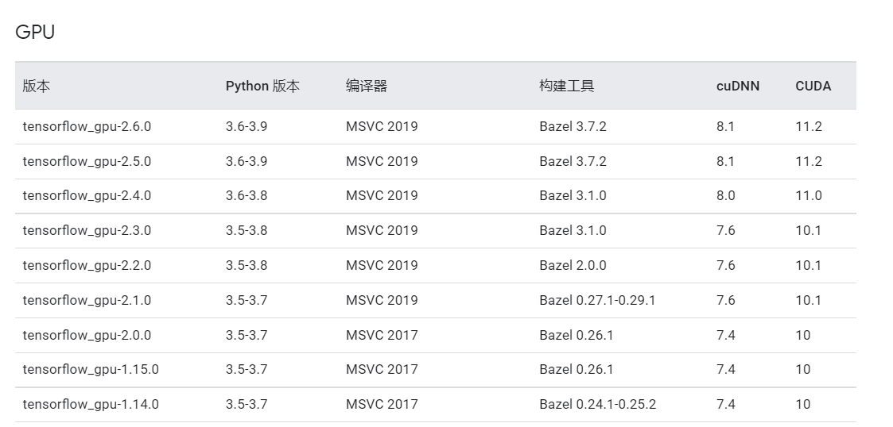Click the GPU section heading
The width and height of the screenshot is (893, 427).
pos(35,32)
